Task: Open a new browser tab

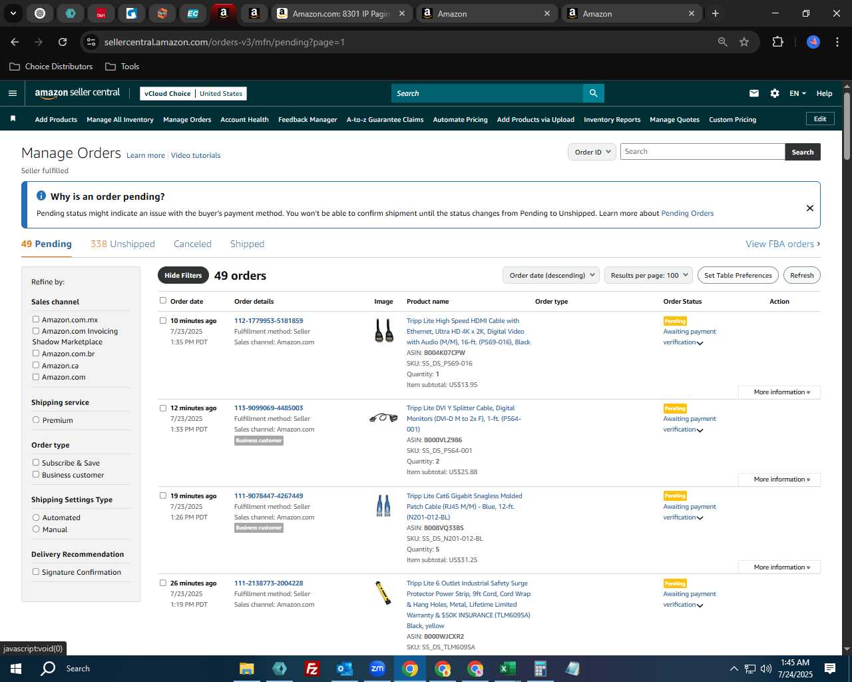Action: tap(716, 13)
